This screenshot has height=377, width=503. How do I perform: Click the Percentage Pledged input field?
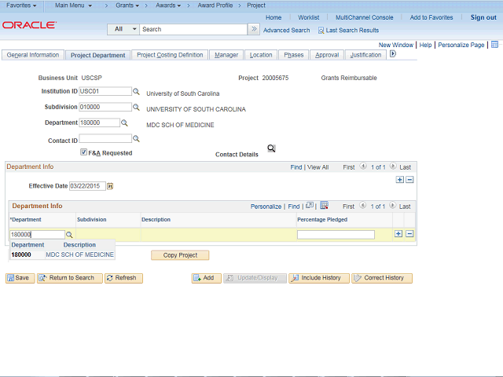click(336, 235)
